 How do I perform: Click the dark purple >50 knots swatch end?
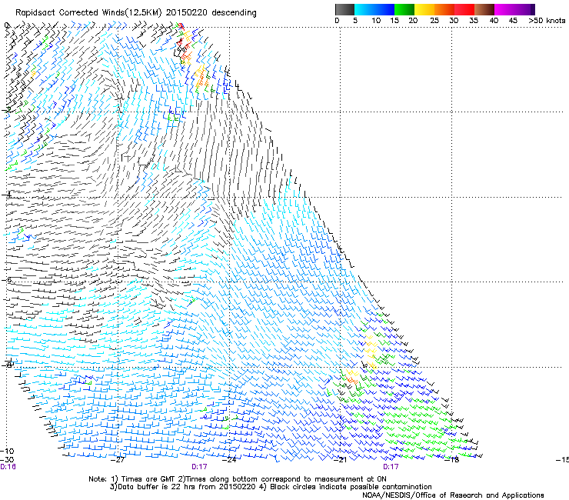[532, 9]
